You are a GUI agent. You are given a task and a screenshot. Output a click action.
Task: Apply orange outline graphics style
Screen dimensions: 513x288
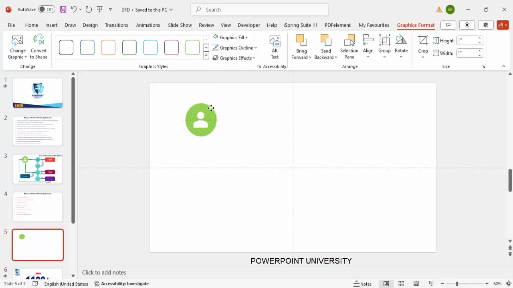coord(108,48)
